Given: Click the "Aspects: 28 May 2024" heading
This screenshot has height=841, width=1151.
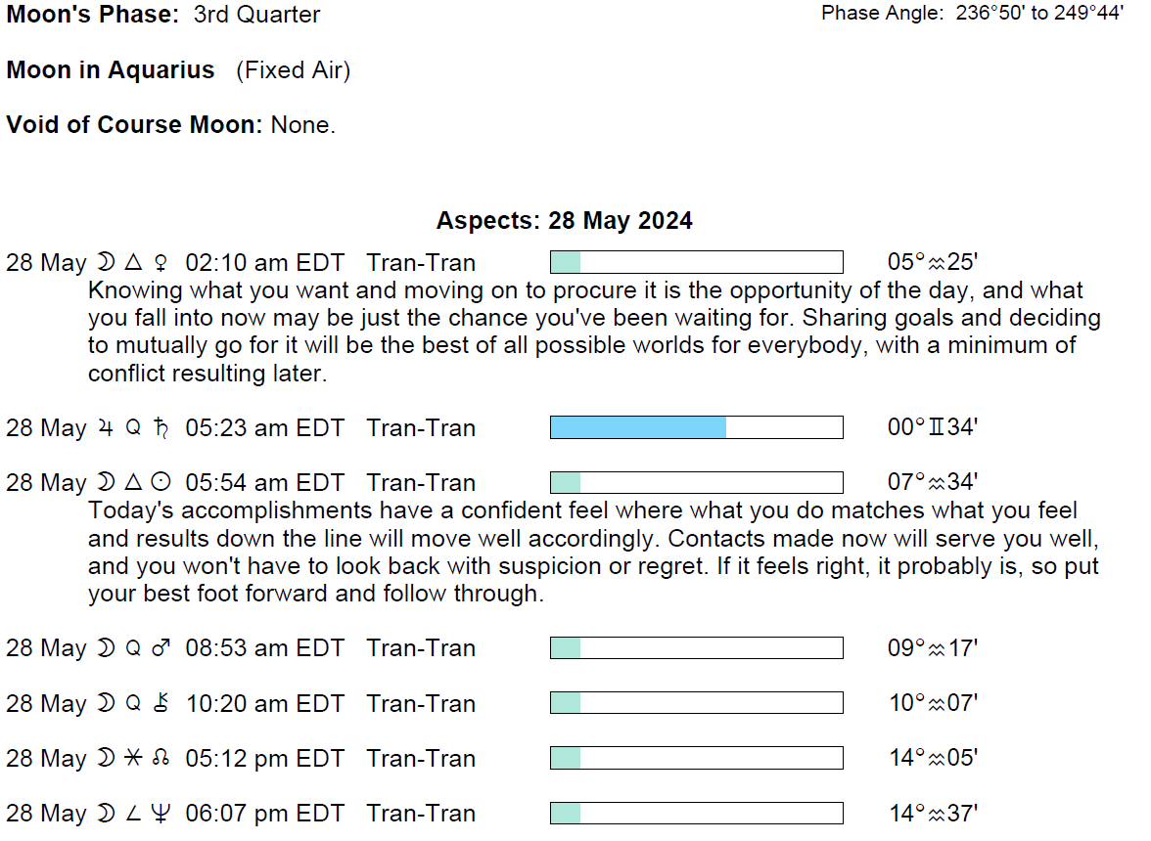Looking at the screenshot, I should [x=564, y=220].
